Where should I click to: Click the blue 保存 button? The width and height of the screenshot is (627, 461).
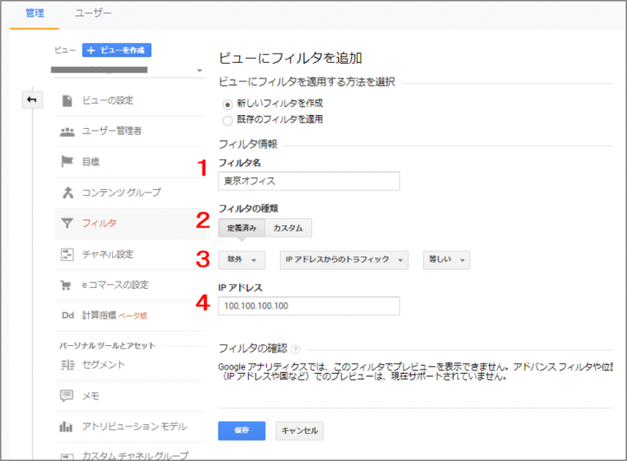pyautogui.click(x=242, y=430)
